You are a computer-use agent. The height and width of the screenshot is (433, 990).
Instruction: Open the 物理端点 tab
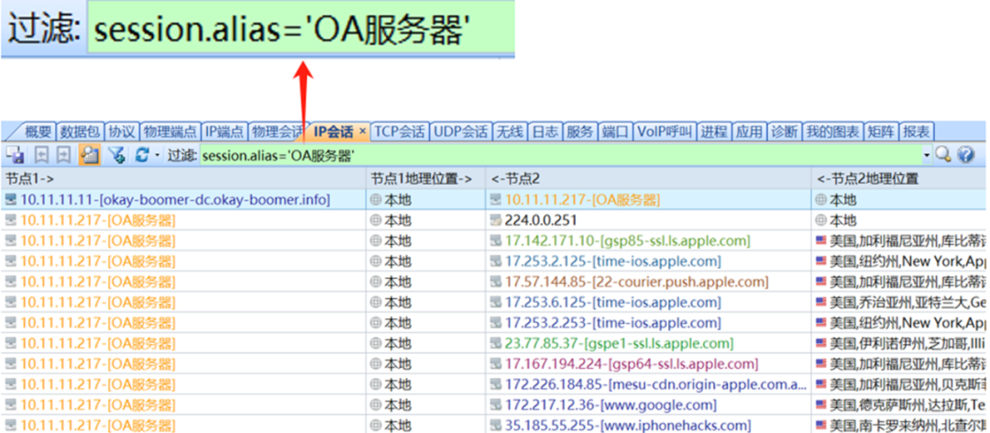pos(170,131)
